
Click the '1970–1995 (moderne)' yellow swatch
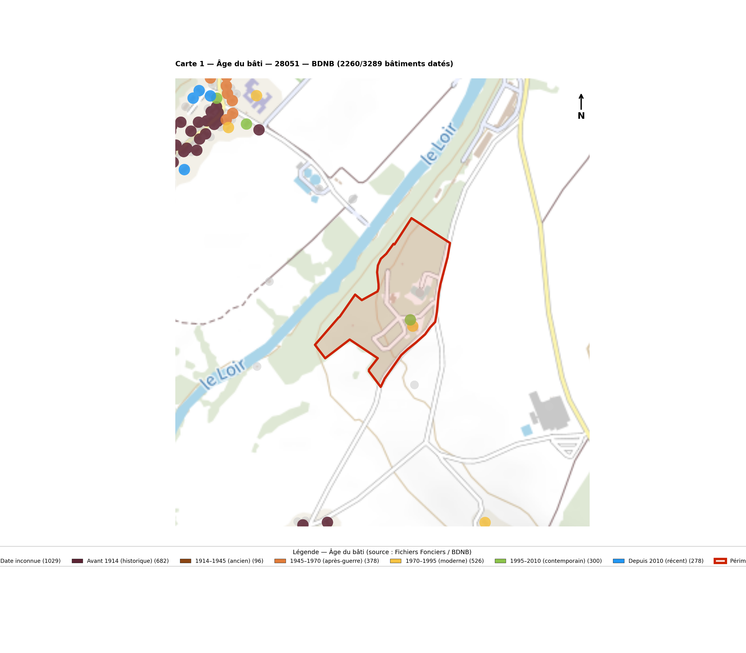point(396,561)
